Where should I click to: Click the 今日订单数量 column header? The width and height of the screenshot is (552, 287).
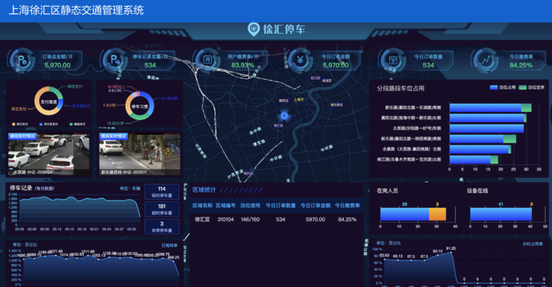[280, 206]
